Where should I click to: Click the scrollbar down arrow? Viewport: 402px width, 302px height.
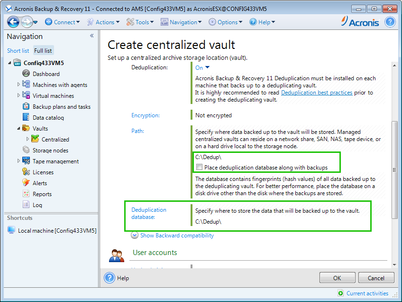394,265
